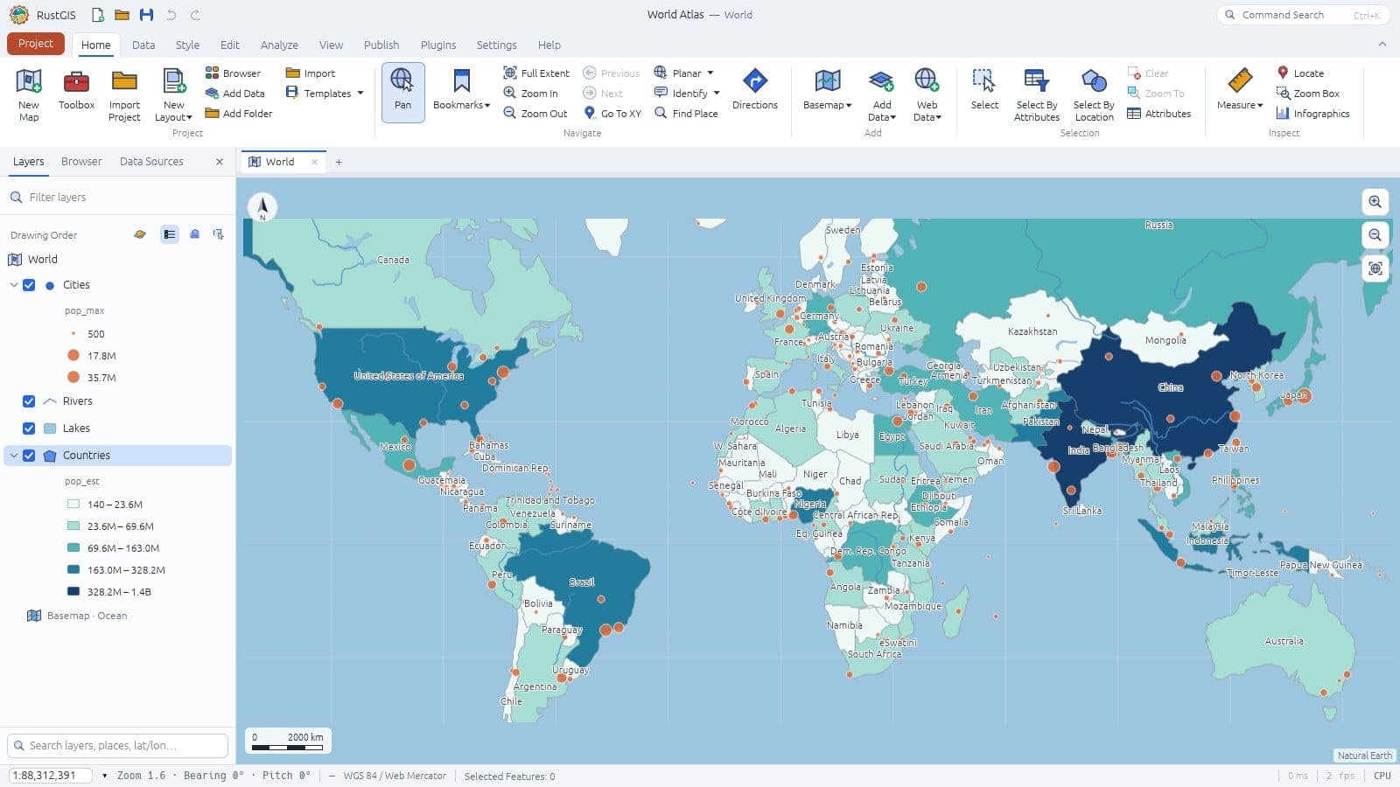Open Browser from ribbon
1400x787 pixels.
coord(233,73)
